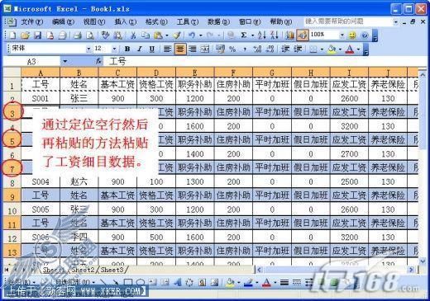
Task: Decrease decimal places
Action: pos(270,49)
